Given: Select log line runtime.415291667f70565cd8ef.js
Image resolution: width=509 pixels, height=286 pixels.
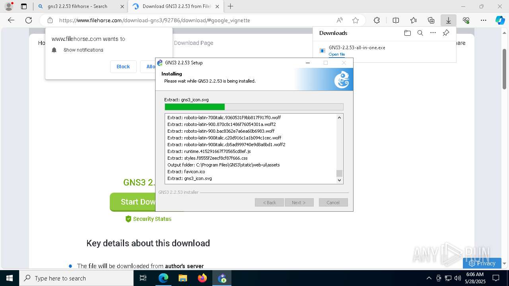Looking at the screenshot, I should [x=209, y=151].
